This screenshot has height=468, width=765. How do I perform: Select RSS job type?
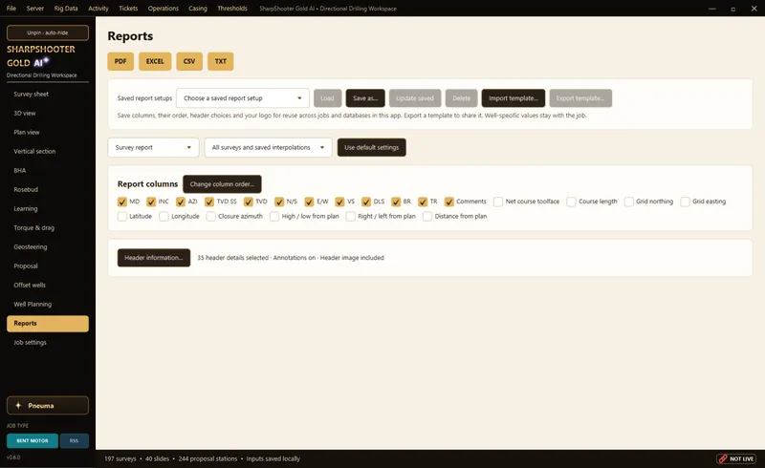[x=75, y=440]
